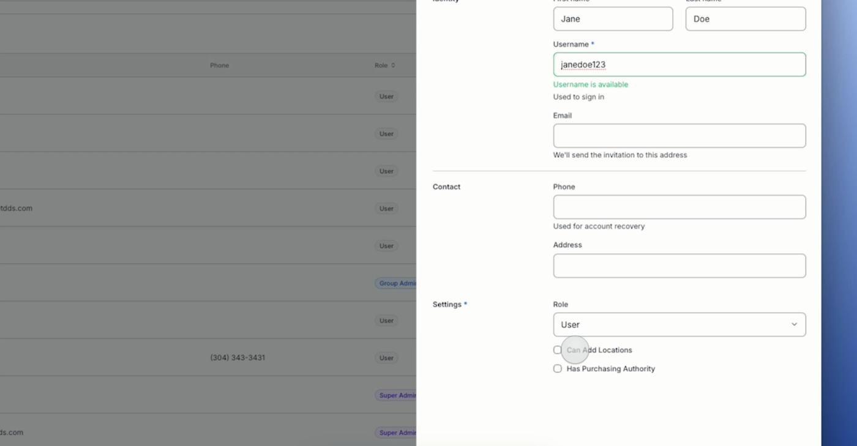Image resolution: width=857 pixels, height=446 pixels.
Task: Click the Role column header text in the users table
Action: tap(381, 65)
